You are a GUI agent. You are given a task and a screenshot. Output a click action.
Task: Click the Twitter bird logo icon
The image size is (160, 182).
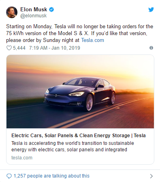(x=151, y=10)
